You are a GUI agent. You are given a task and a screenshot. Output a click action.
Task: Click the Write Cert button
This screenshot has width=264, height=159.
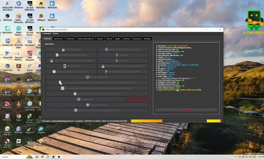pos(123,55)
